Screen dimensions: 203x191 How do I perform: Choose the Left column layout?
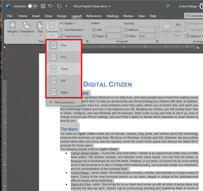coord(64,81)
